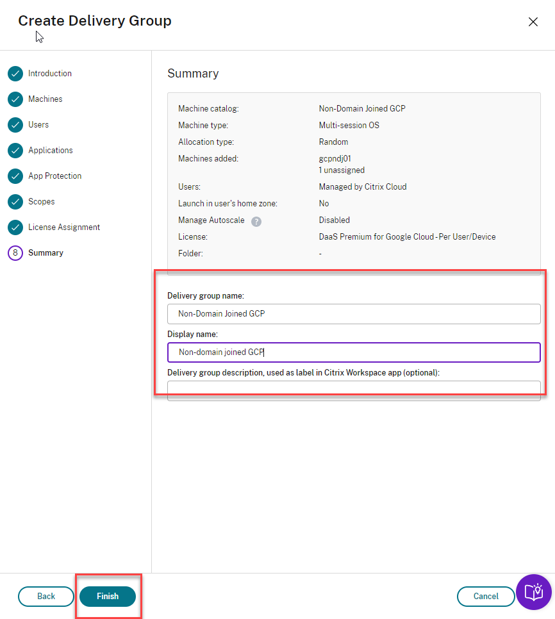Cancel the delivery group wizard
Screen dimensions: 555x619
point(486,596)
